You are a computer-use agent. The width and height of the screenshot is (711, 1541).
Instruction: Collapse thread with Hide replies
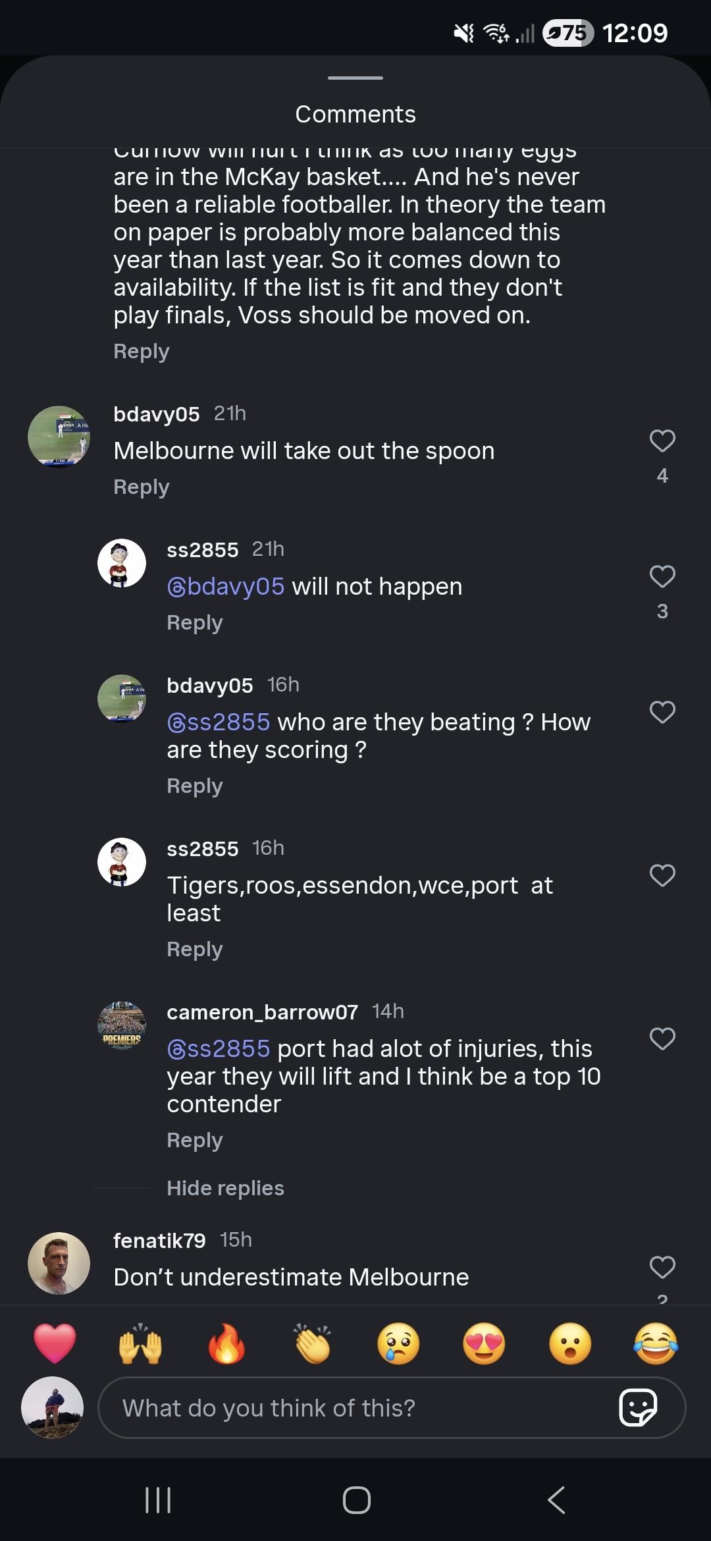pos(225,1188)
